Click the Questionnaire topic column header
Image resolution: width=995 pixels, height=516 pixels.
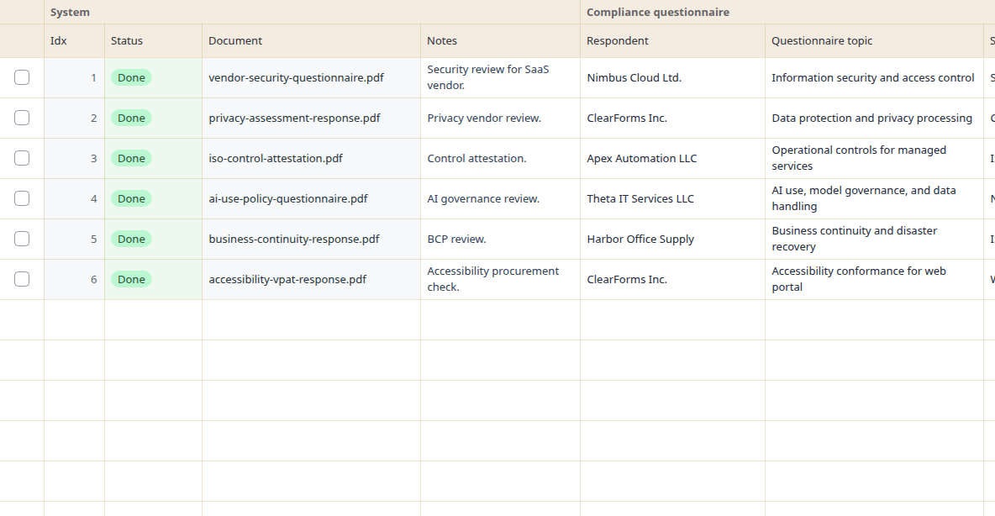[x=874, y=40]
